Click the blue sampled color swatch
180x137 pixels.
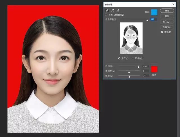(x=154, y=12)
